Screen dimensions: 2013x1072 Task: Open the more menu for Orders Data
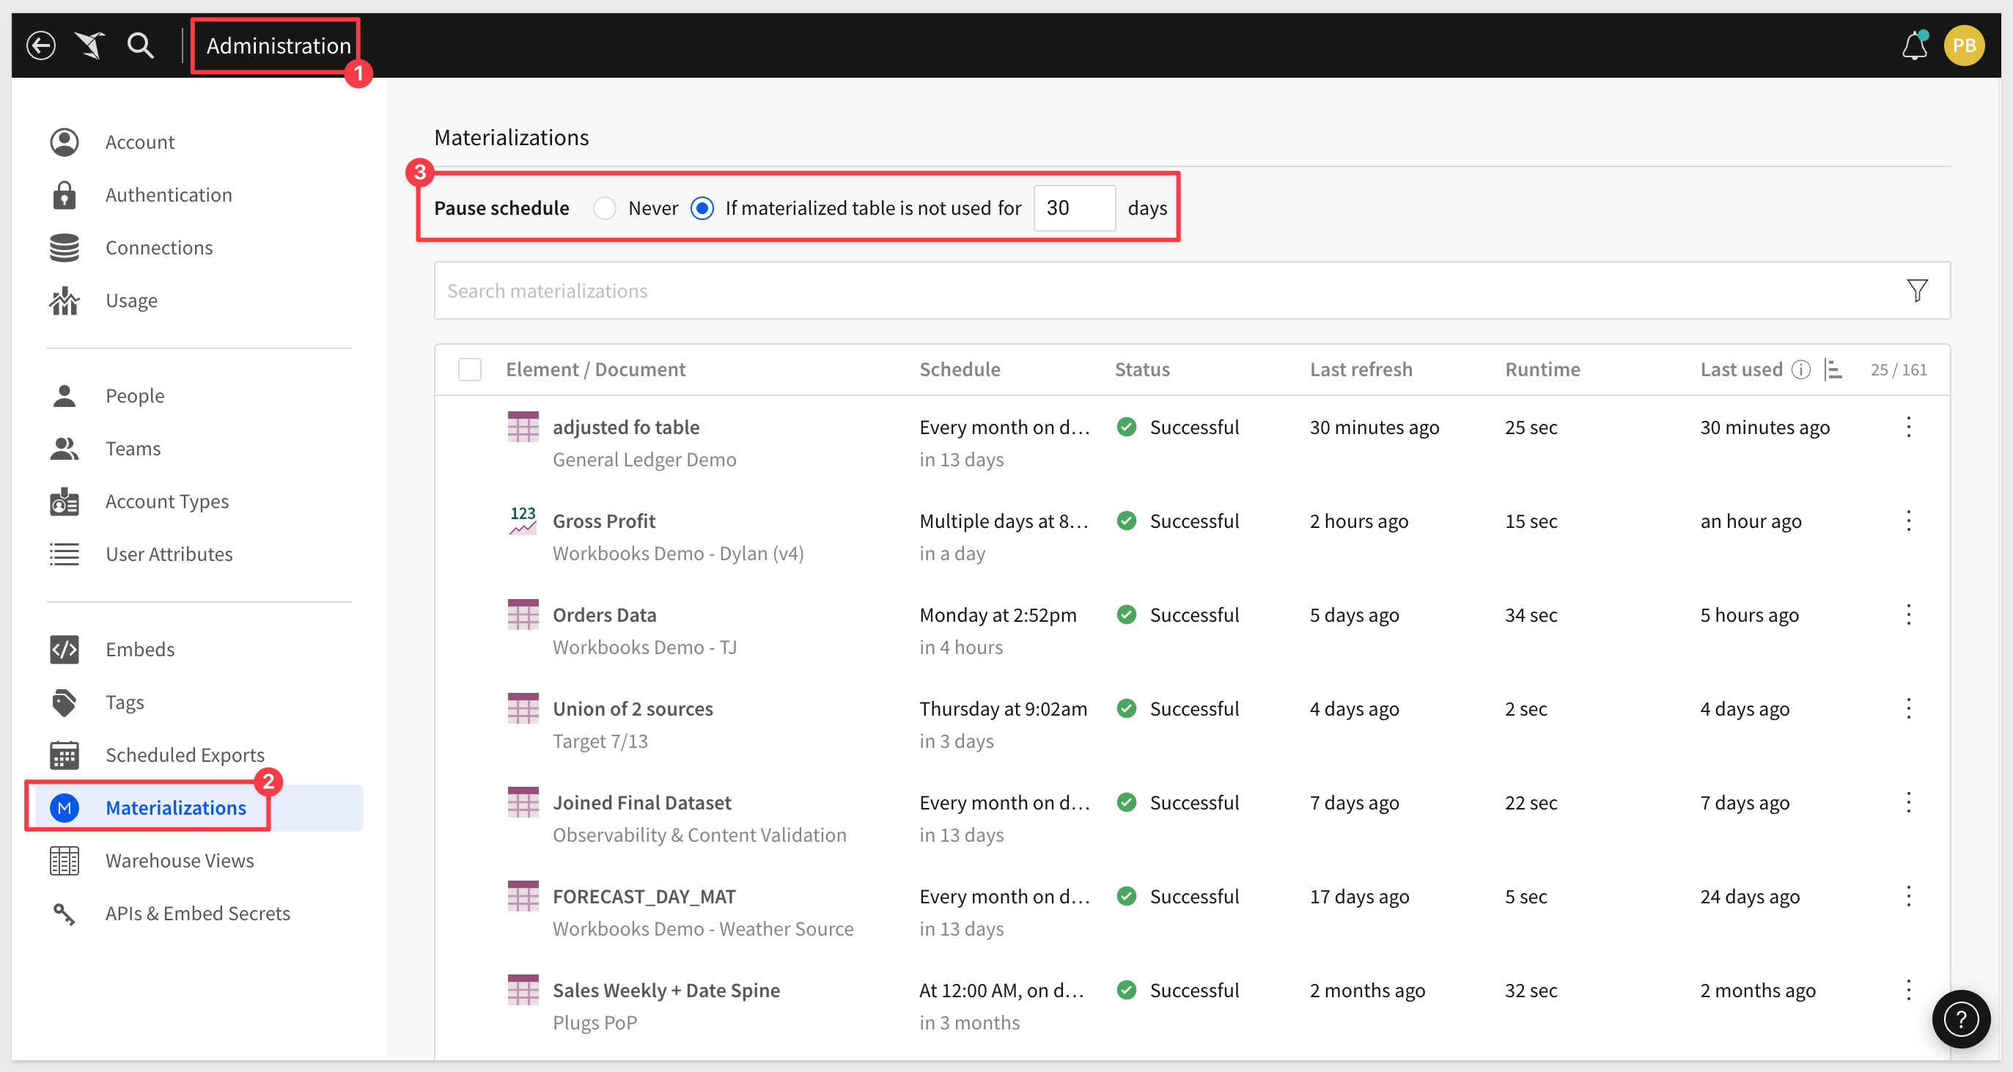tap(1908, 614)
